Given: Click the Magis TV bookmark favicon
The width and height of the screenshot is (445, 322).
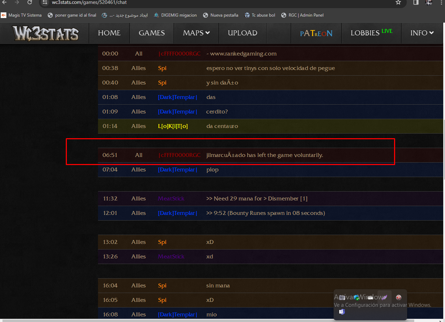Looking at the screenshot, I should pyautogui.click(x=4, y=15).
